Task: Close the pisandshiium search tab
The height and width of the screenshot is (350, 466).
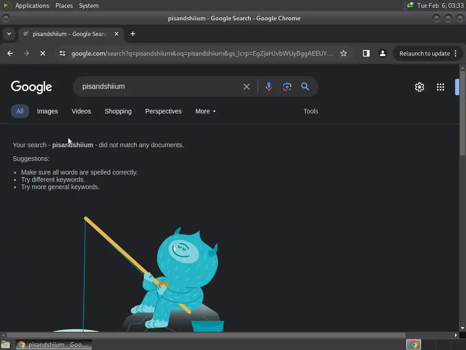Action: click(x=116, y=34)
